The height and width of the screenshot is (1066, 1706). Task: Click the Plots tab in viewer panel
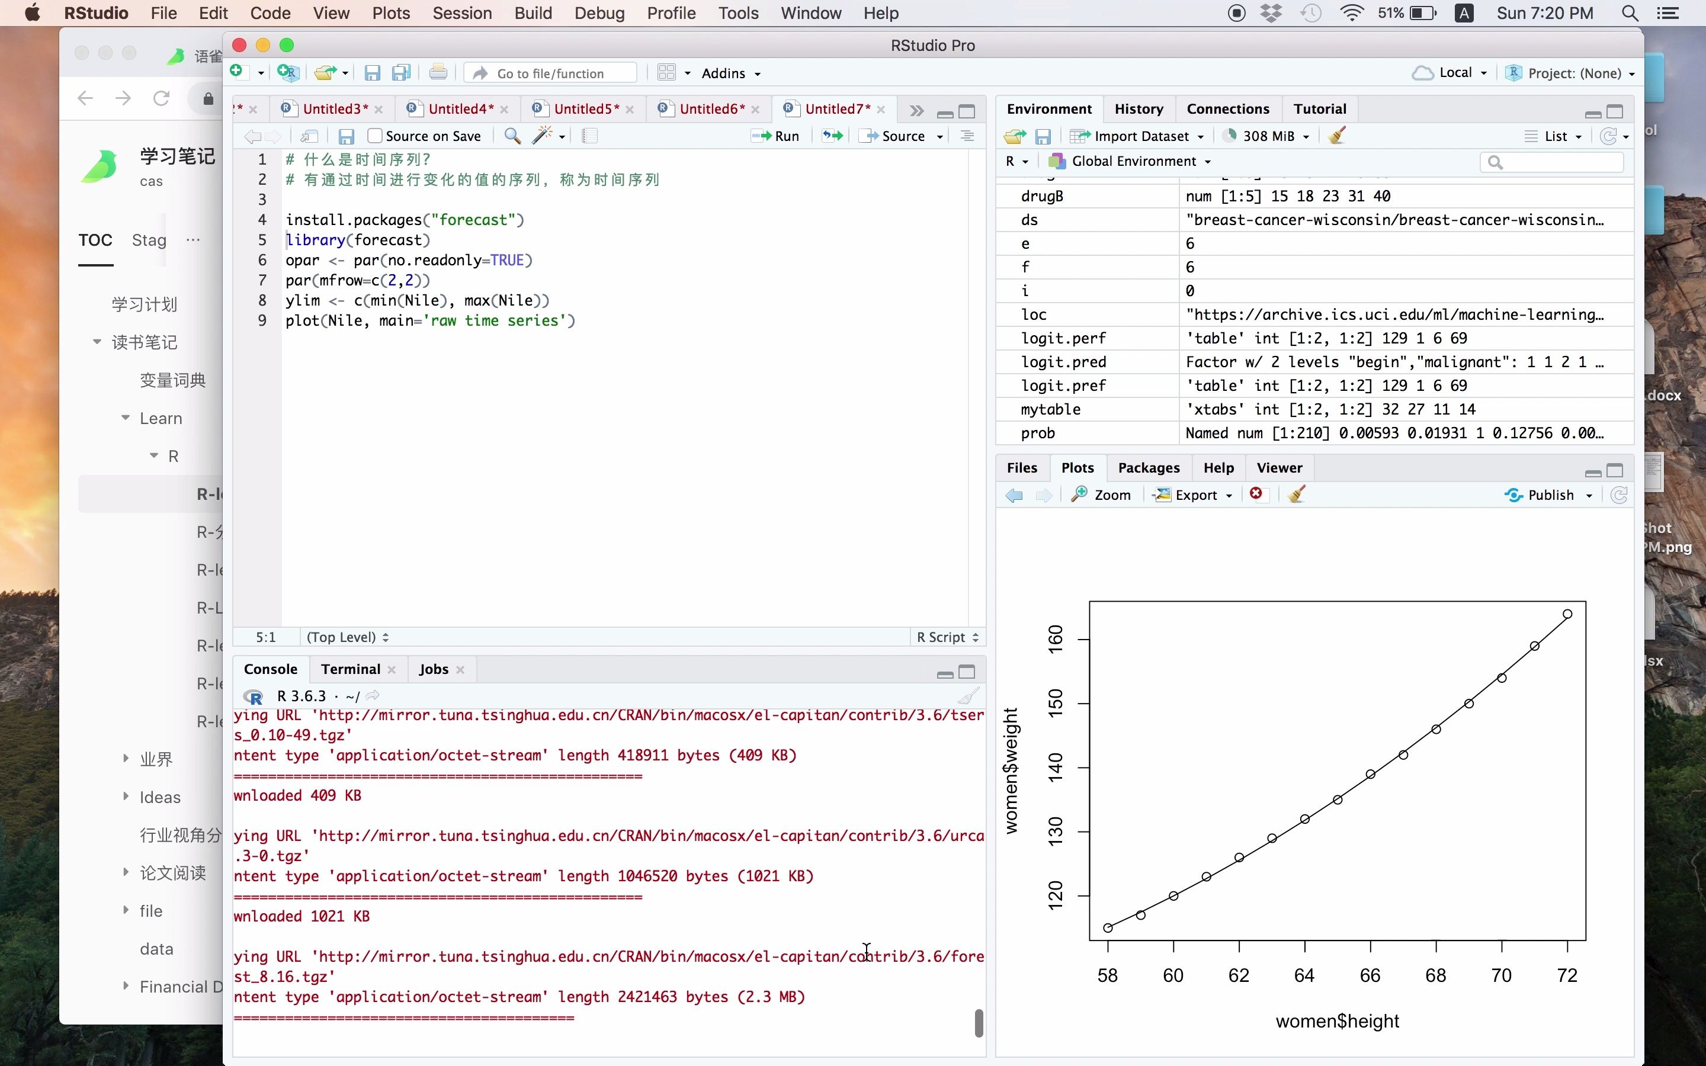point(1077,468)
